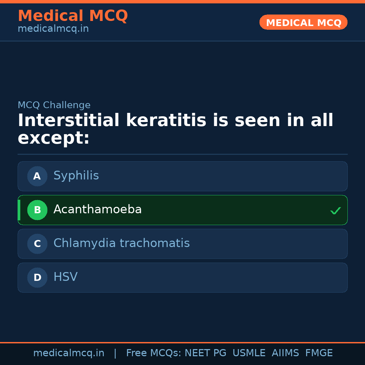Click the "Free MCQs:" footer label

click(x=153, y=353)
